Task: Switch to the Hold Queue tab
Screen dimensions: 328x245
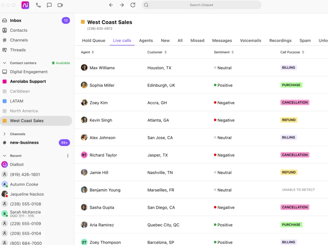Action: (x=94, y=40)
